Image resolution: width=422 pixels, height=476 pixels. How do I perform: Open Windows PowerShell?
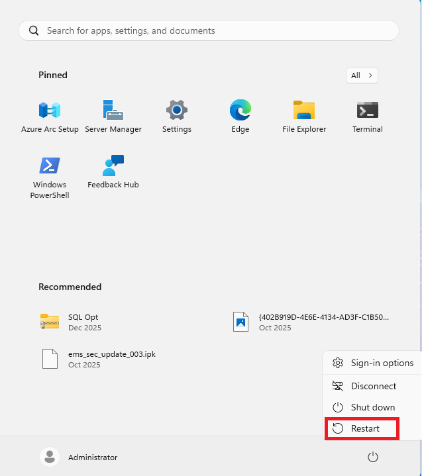point(50,177)
